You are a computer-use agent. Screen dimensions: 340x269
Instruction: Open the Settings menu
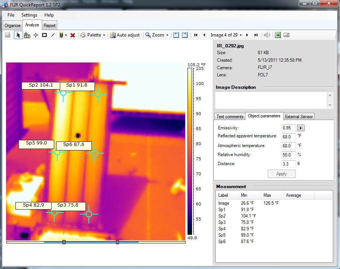tap(29, 15)
